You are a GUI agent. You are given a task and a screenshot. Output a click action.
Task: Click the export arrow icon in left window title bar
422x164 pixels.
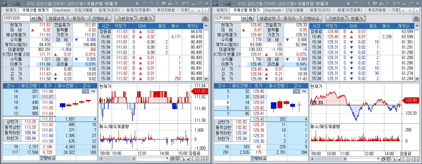[x=145, y=4]
